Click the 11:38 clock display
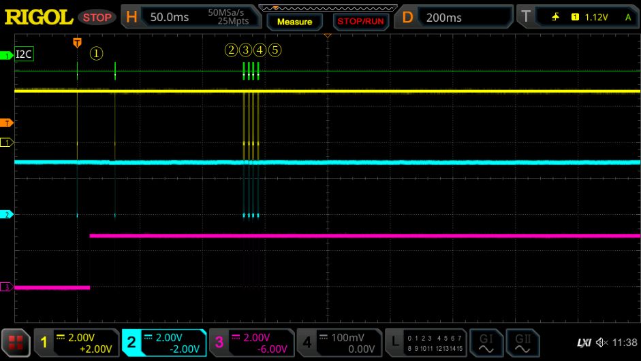The height and width of the screenshot is (361, 641). (625, 343)
